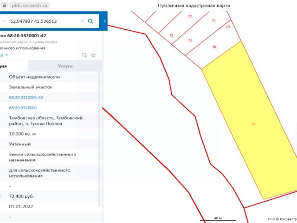This screenshot has height=223, width=297.
Task: Switch to the Услуги tab
Action: [x=65, y=66]
